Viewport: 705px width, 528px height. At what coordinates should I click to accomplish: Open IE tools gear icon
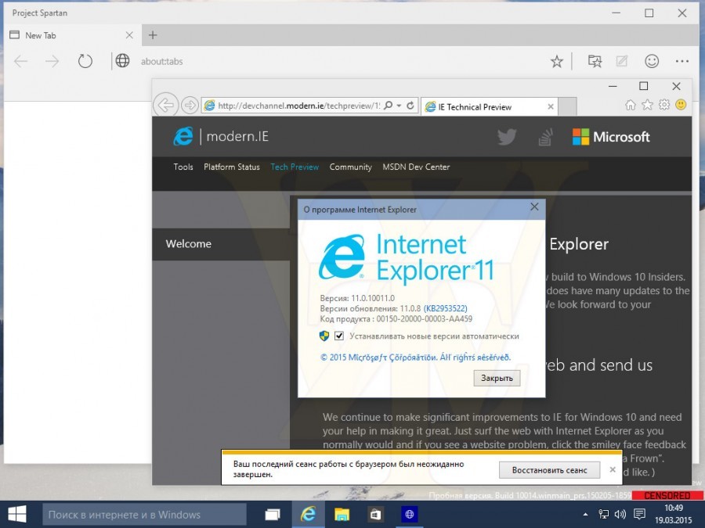pos(664,105)
